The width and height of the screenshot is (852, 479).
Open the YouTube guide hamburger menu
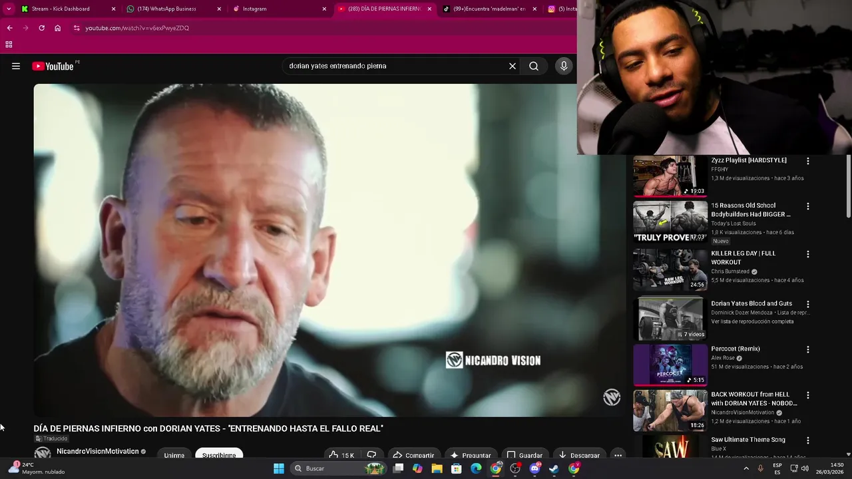(x=16, y=66)
